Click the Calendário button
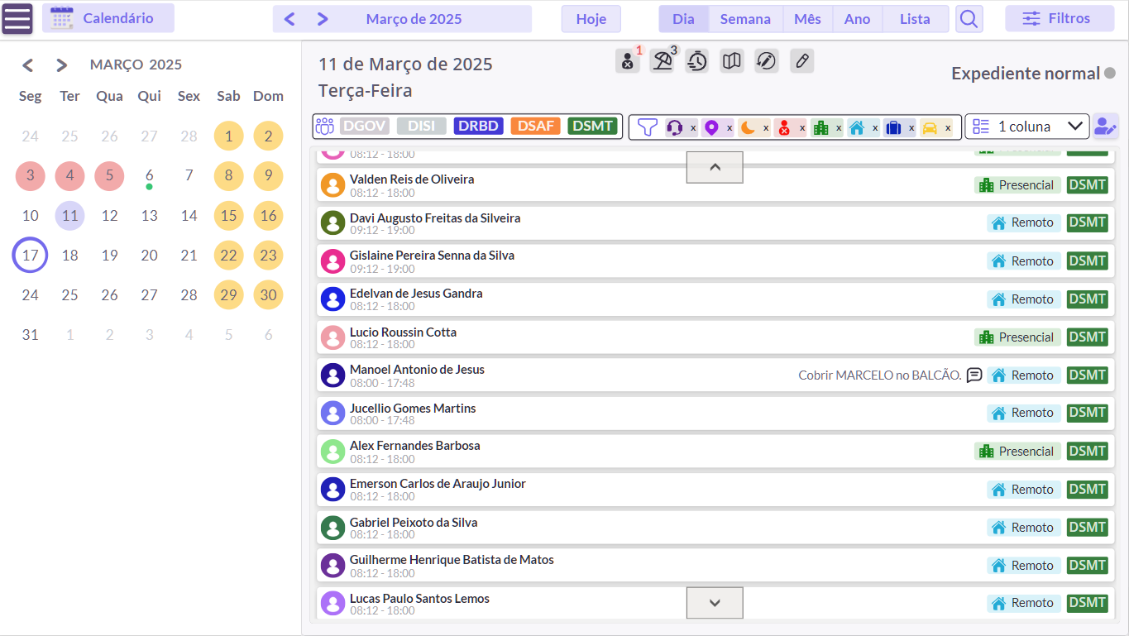 pyautogui.click(x=108, y=18)
